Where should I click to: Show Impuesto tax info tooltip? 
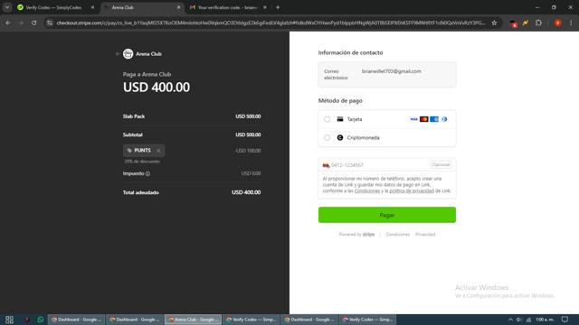(147, 173)
